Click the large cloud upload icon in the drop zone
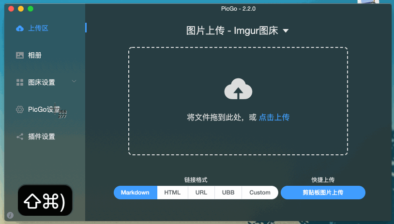394x224 pixels. pyautogui.click(x=238, y=89)
